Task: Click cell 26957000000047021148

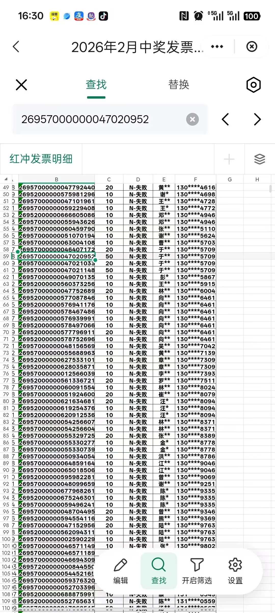Action: pos(57,270)
